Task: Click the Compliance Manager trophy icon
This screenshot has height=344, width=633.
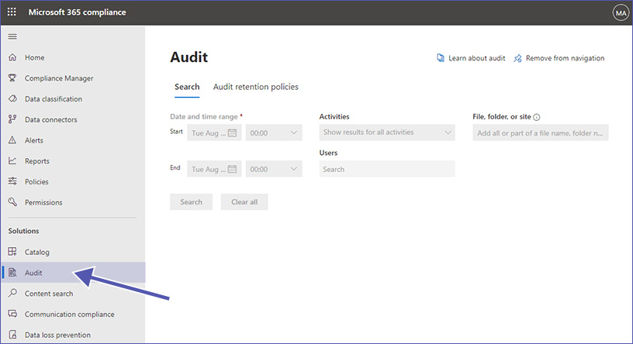Action: (x=12, y=77)
